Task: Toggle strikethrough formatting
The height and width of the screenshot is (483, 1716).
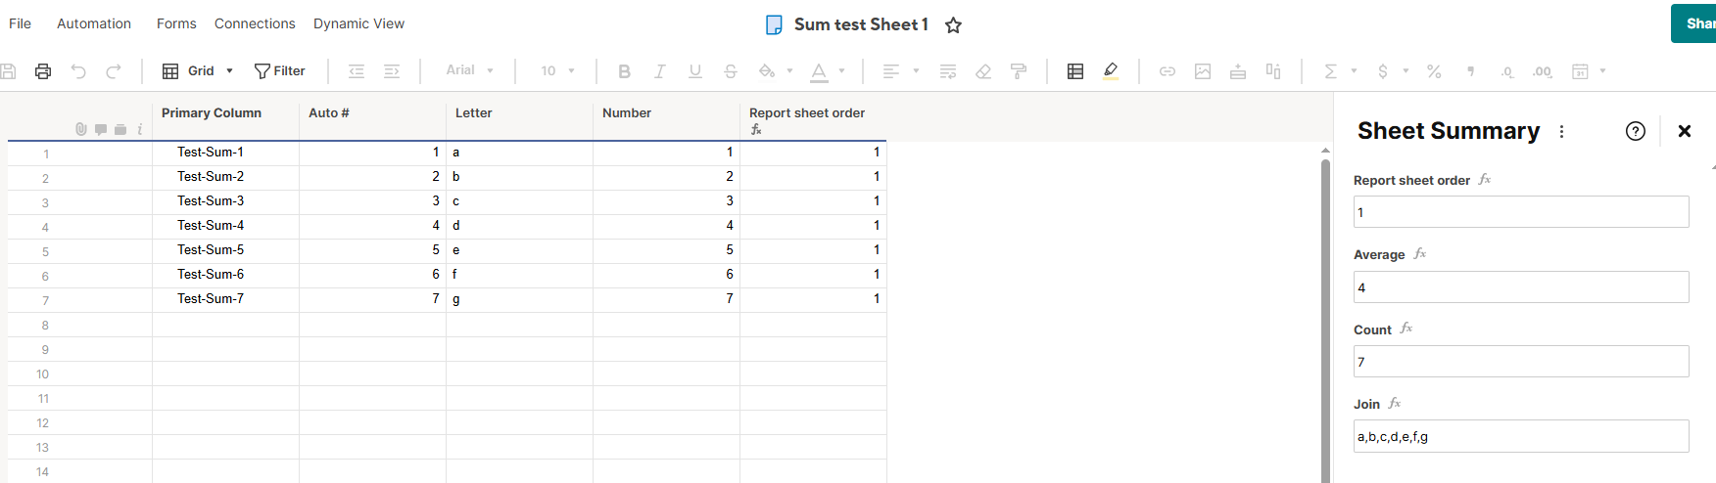Action: pos(731,71)
